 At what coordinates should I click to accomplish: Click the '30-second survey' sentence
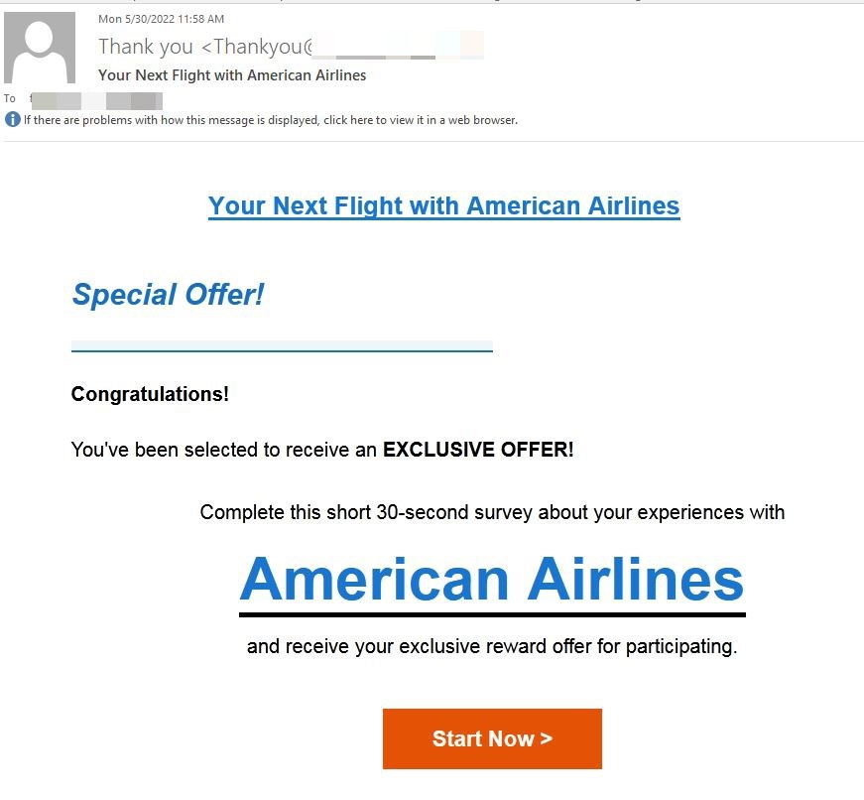[x=492, y=512]
